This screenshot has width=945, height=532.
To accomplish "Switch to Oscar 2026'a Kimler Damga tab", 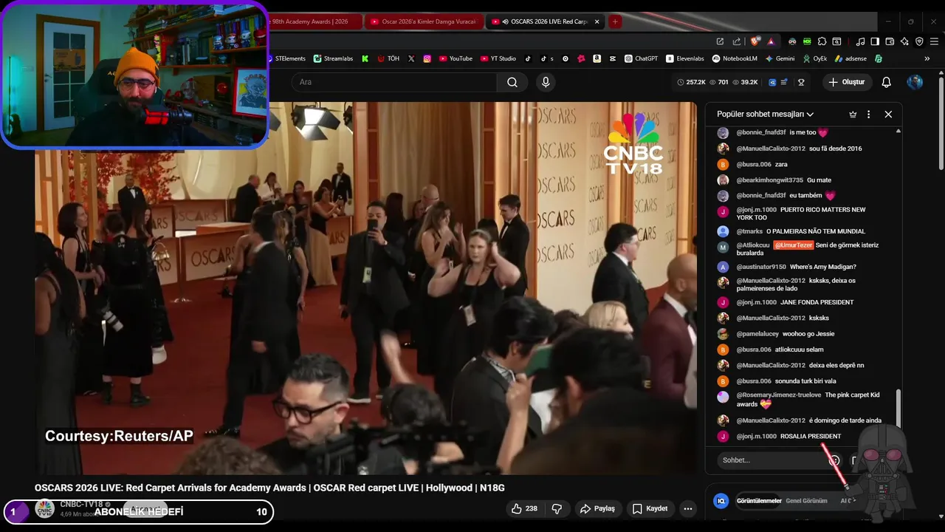I will (x=424, y=21).
